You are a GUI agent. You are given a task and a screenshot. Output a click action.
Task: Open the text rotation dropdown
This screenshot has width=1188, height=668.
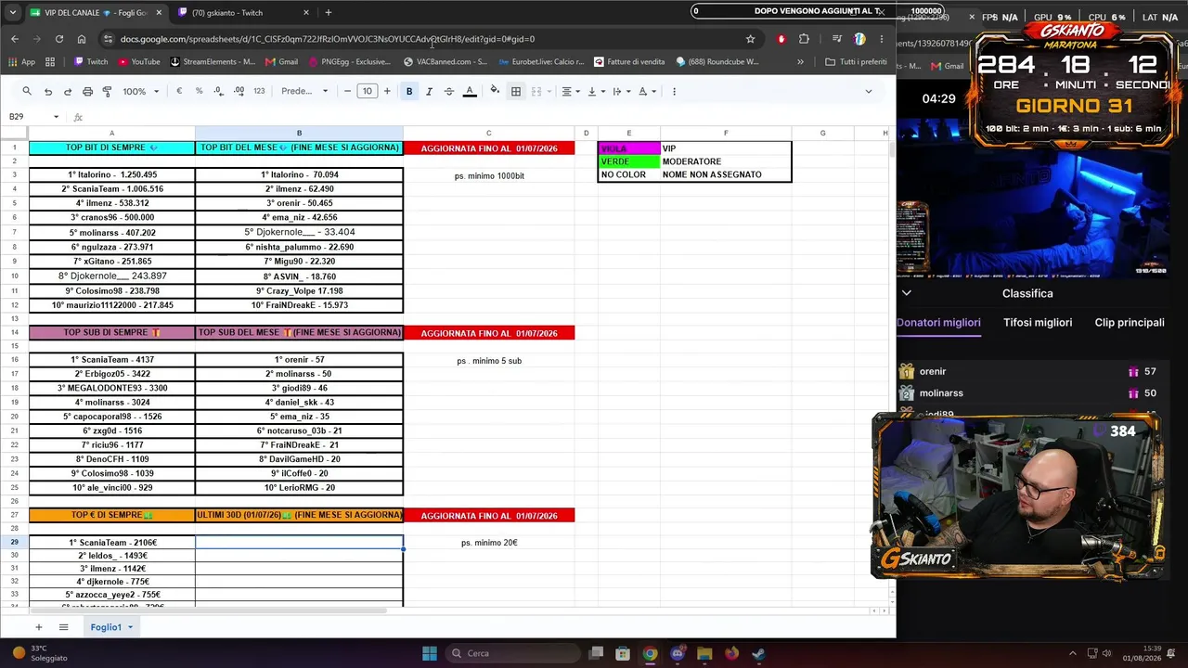click(646, 91)
